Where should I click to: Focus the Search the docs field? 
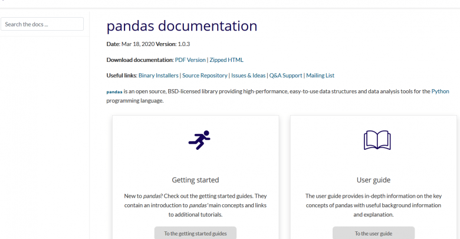click(42, 24)
